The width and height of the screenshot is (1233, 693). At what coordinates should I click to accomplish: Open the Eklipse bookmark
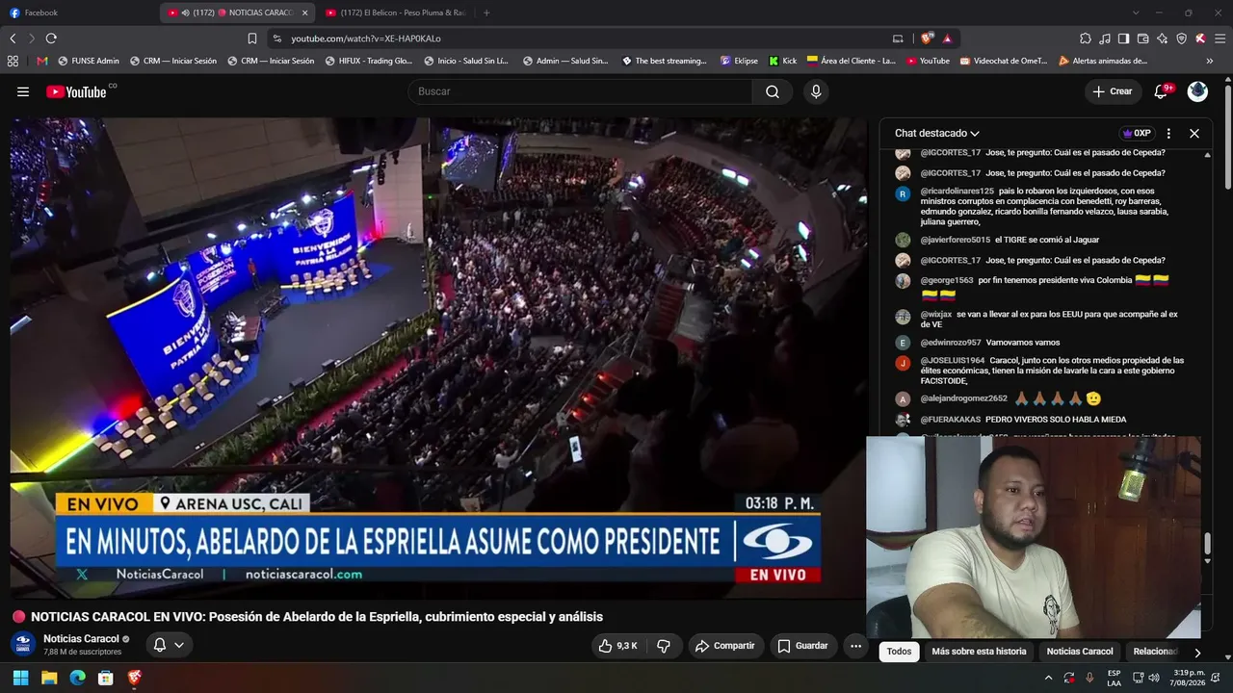739,61
